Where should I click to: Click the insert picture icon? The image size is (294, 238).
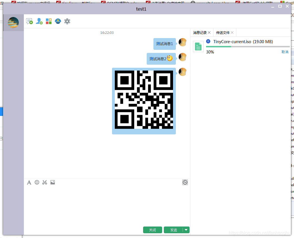tap(53, 182)
